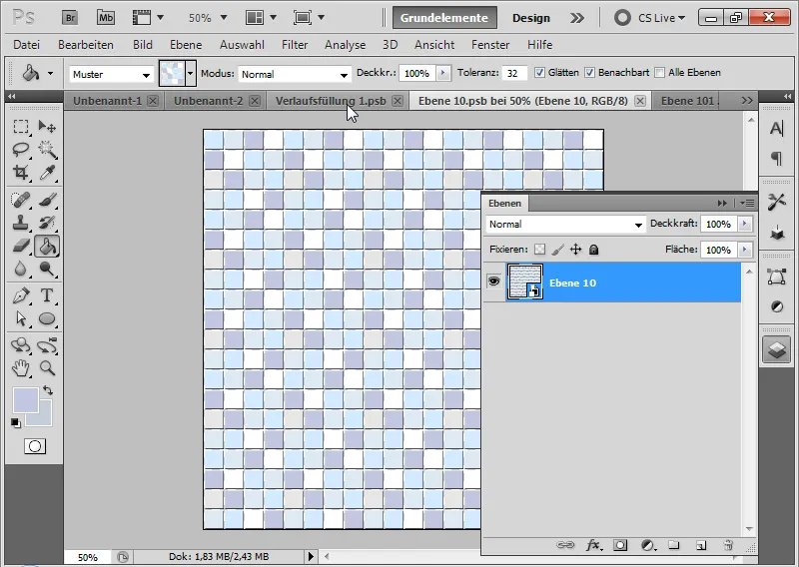Switch to the Unbenannt-2 tab
Image resolution: width=799 pixels, height=567 pixels.
pyautogui.click(x=208, y=101)
